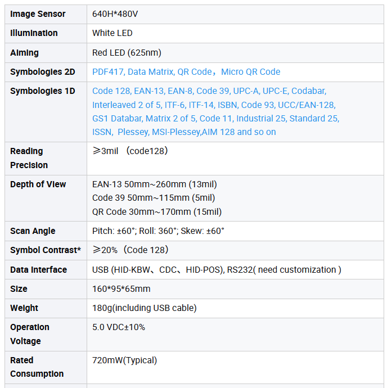Click the 720mW(Typical) consumption value
The image size is (387, 388).
point(124,360)
